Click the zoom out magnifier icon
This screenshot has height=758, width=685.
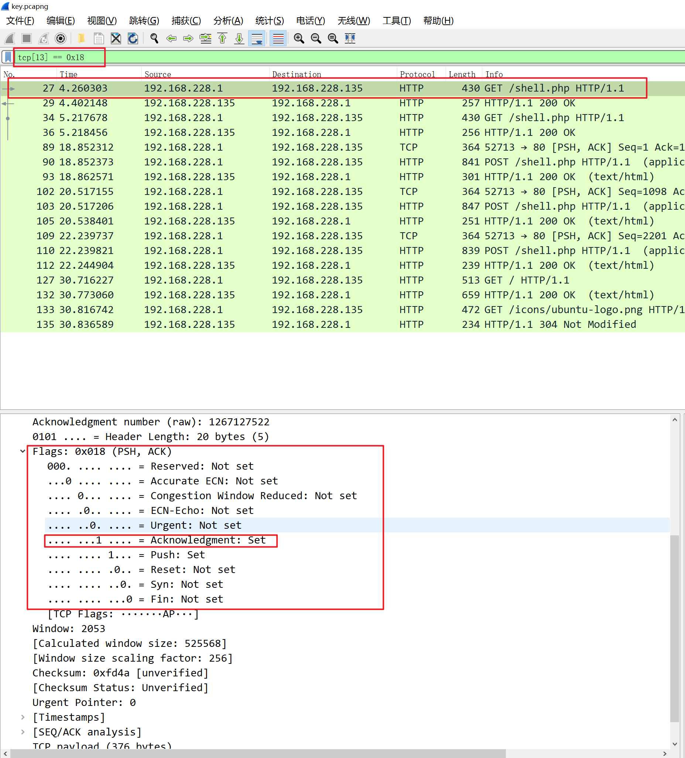(x=316, y=38)
